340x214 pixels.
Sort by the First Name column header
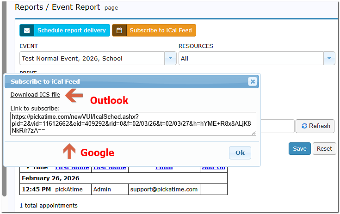tap(73, 168)
